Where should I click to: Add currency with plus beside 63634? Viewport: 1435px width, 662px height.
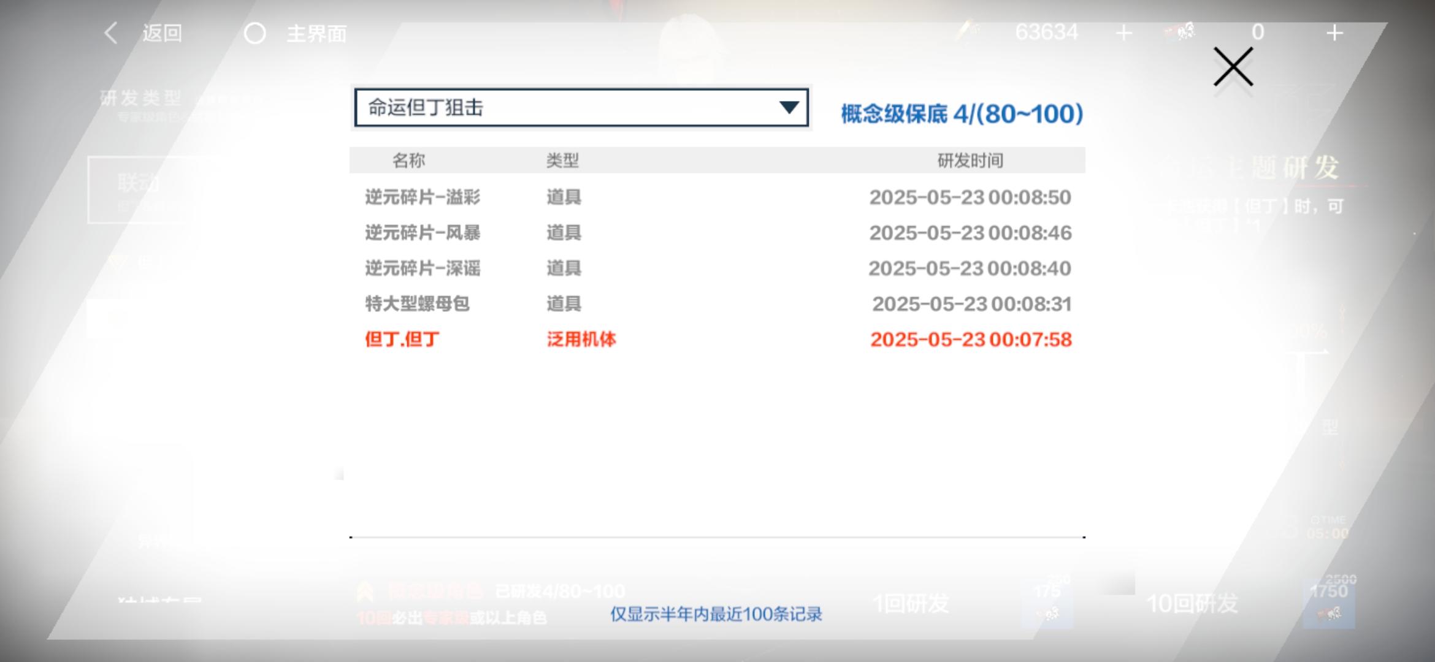pos(1124,32)
